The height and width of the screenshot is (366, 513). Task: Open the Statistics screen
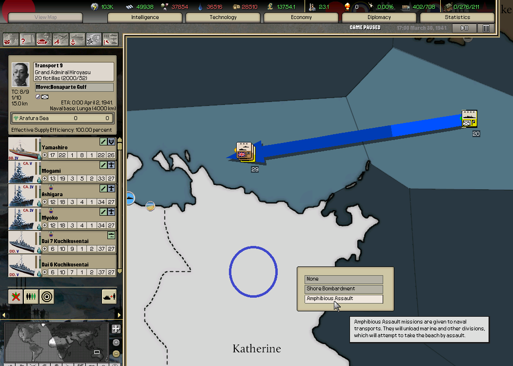coord(457,18)
